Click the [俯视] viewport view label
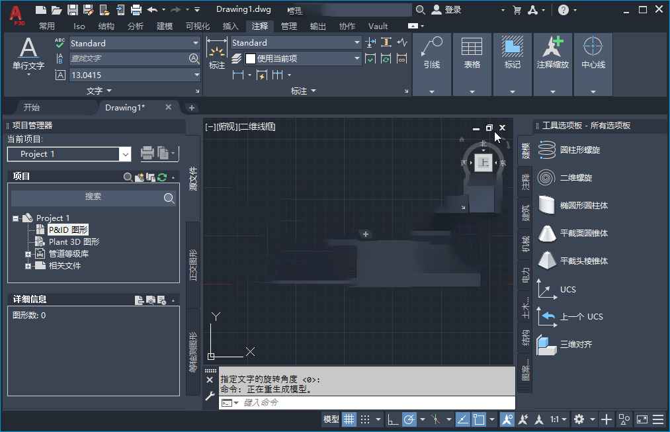Image resolution: width=670 pixels, height=432 pixels. (227, 127)
